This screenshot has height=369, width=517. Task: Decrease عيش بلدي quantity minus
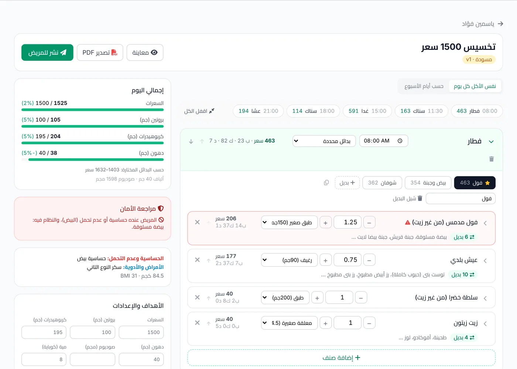(x=369, y=260)
